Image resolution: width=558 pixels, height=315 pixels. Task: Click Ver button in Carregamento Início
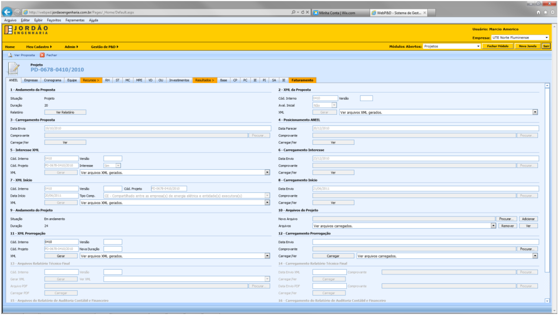pyautogui.click(x=333, y=203)
